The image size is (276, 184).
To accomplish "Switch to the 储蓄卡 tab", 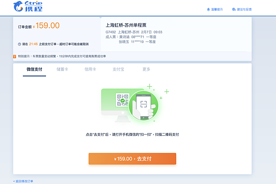I will (62, 69).
